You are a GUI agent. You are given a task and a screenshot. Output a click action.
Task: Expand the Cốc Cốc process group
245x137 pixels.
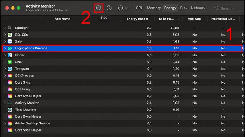point(5,35)
